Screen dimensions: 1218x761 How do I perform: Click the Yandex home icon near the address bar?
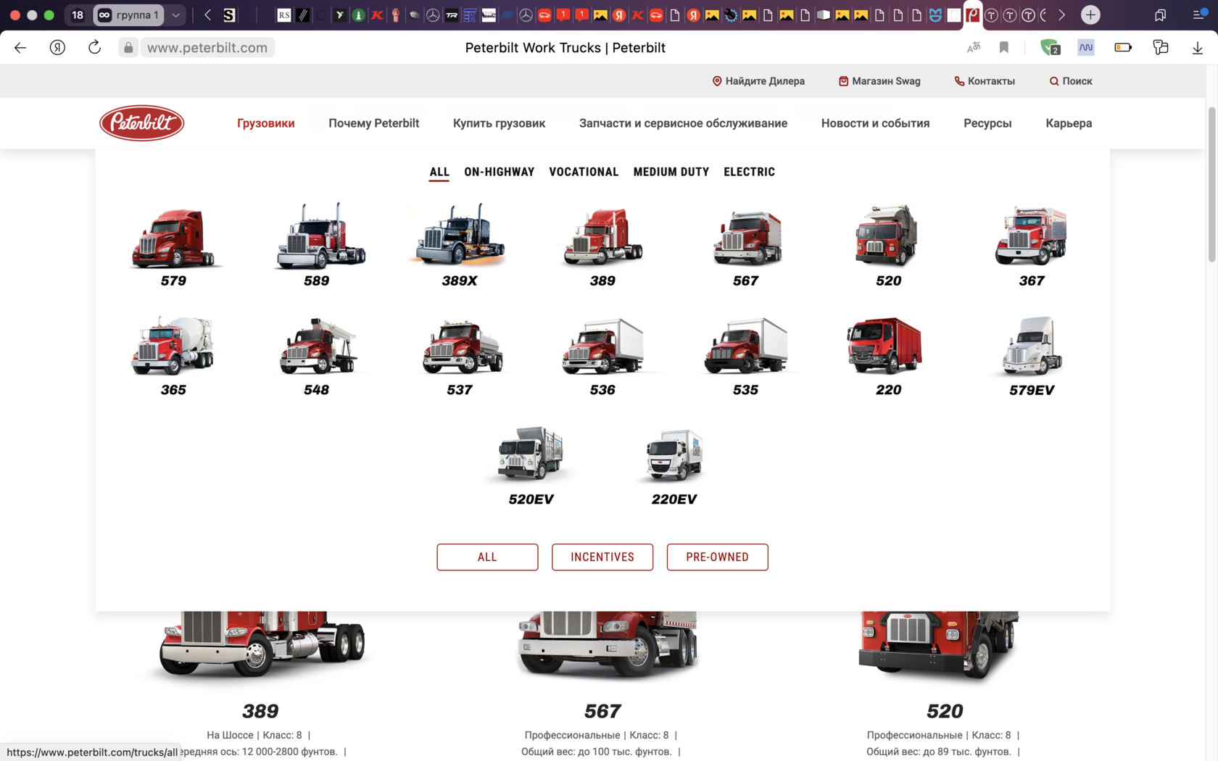[x=57, y=48]
